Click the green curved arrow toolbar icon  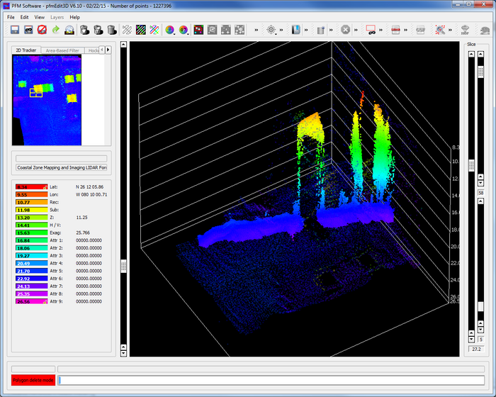click(x=55, y=30)
